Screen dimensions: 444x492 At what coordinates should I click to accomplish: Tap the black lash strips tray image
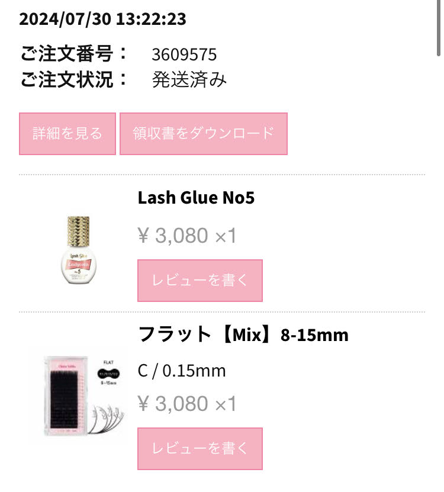pos(65,396)
